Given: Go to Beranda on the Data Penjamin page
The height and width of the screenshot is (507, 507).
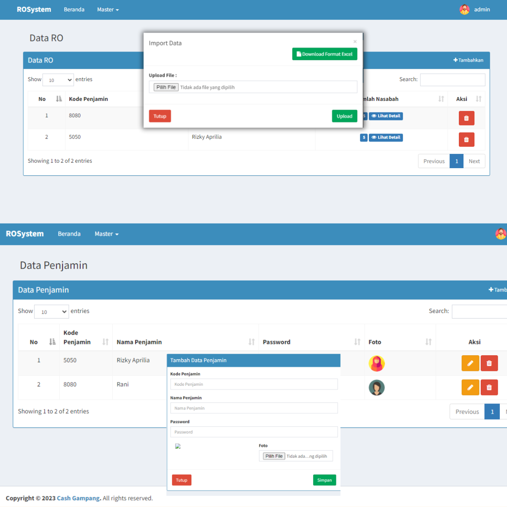Looking at the screenshot, I should coord(69,234).
